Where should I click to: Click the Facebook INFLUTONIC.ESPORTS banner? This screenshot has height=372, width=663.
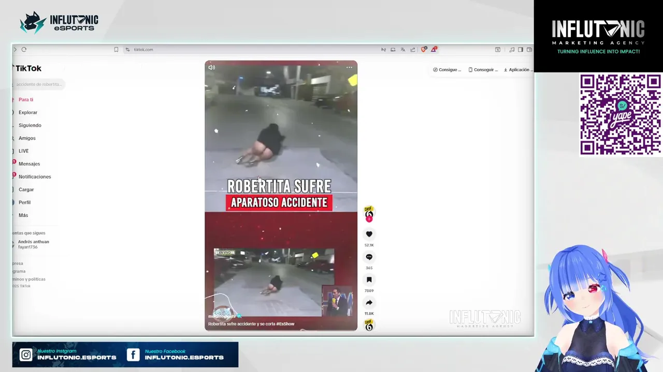point(176,355)
